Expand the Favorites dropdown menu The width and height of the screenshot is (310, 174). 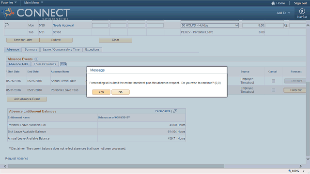[9, 2]
